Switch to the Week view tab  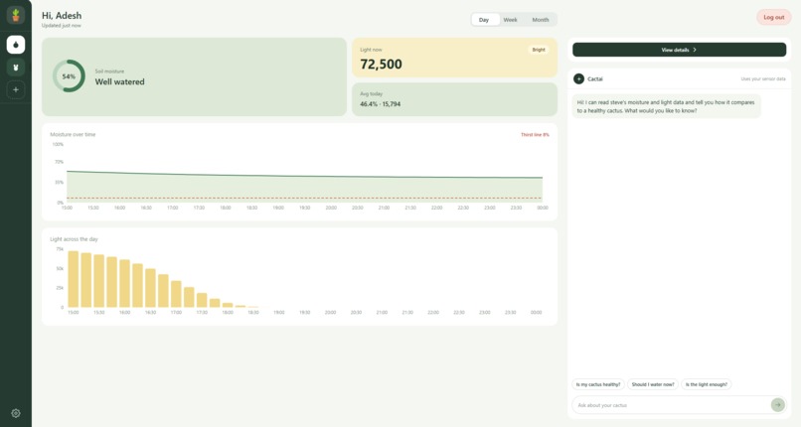511,20
